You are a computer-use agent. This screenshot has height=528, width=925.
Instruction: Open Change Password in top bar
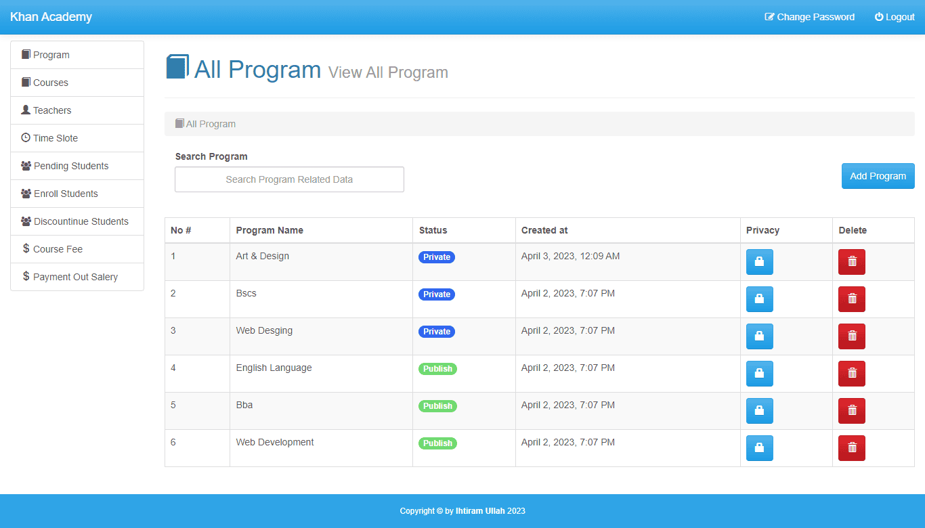[x=810, y=17]
